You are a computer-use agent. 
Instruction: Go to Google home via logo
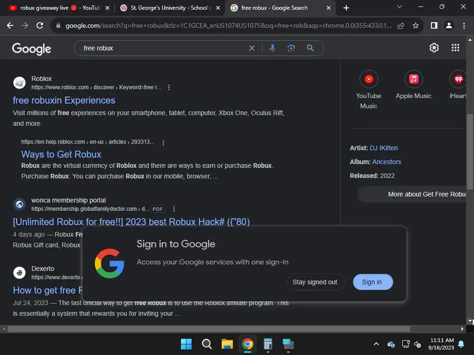[31, 49]
